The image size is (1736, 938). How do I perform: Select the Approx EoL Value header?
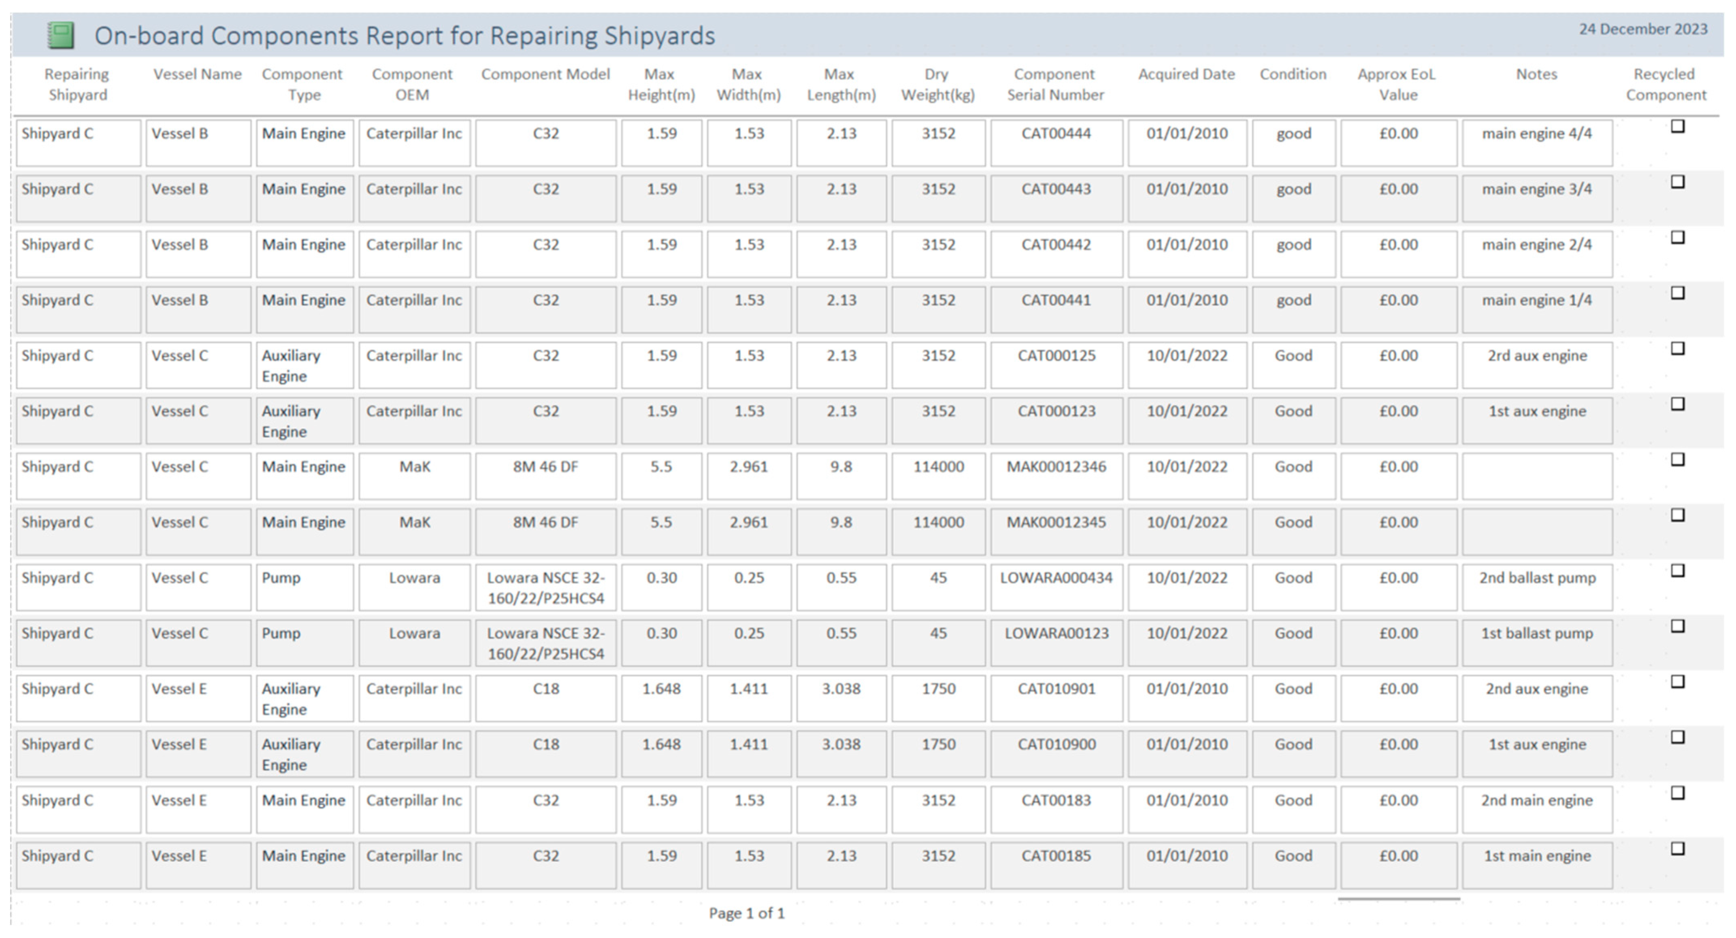click(x=1397, y=84)
